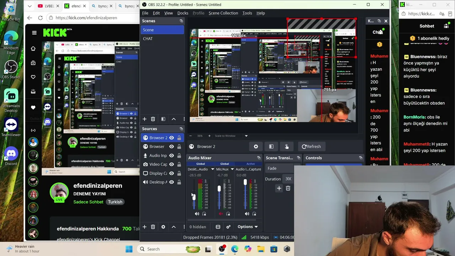Undock the Sources panel
The image size is (455, 256).
point(181,129)
